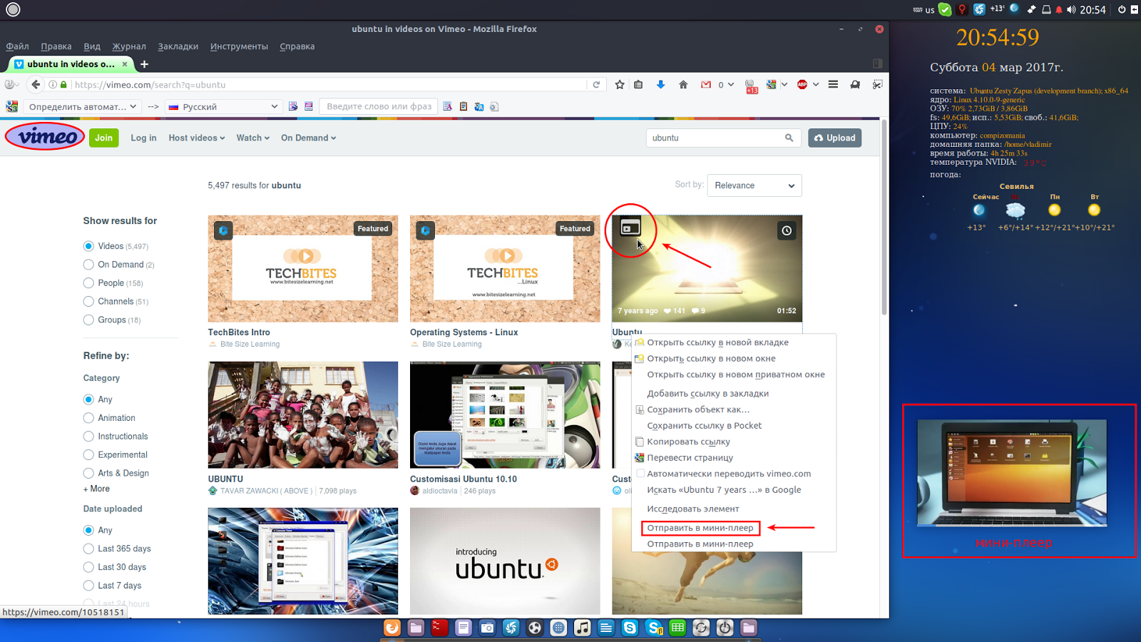The image size is (1141, 642).
Task: Reload the page with the refresh icon
Action: (x=596, y=84)
